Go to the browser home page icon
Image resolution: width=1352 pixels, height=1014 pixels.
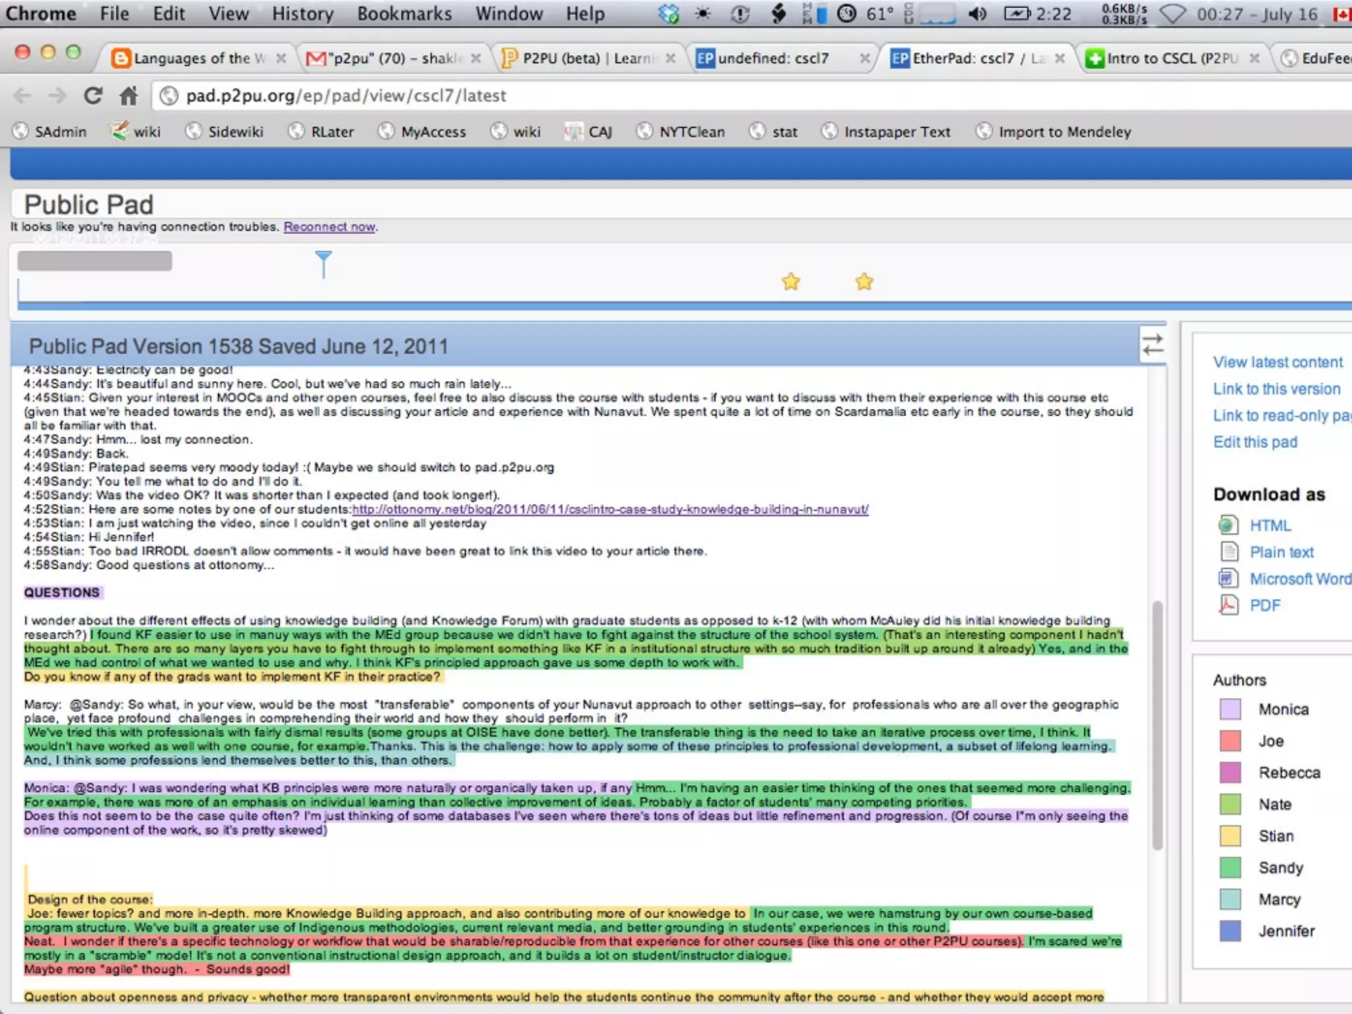[129, 96]
